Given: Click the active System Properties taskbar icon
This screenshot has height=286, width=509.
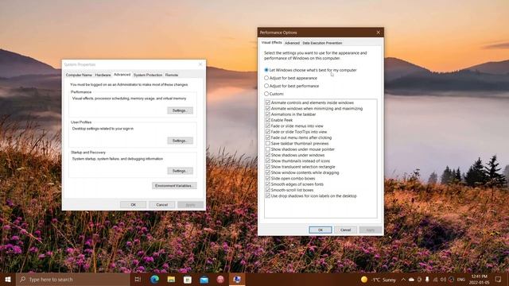Looking at the screenshot, I should pos(237,279).
